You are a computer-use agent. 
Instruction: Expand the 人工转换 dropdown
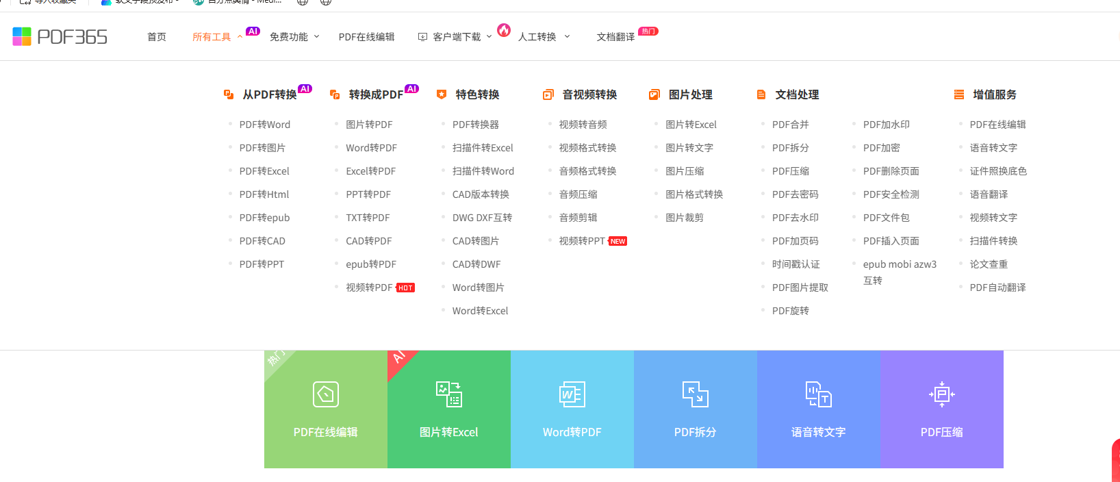tap(544, 37)
